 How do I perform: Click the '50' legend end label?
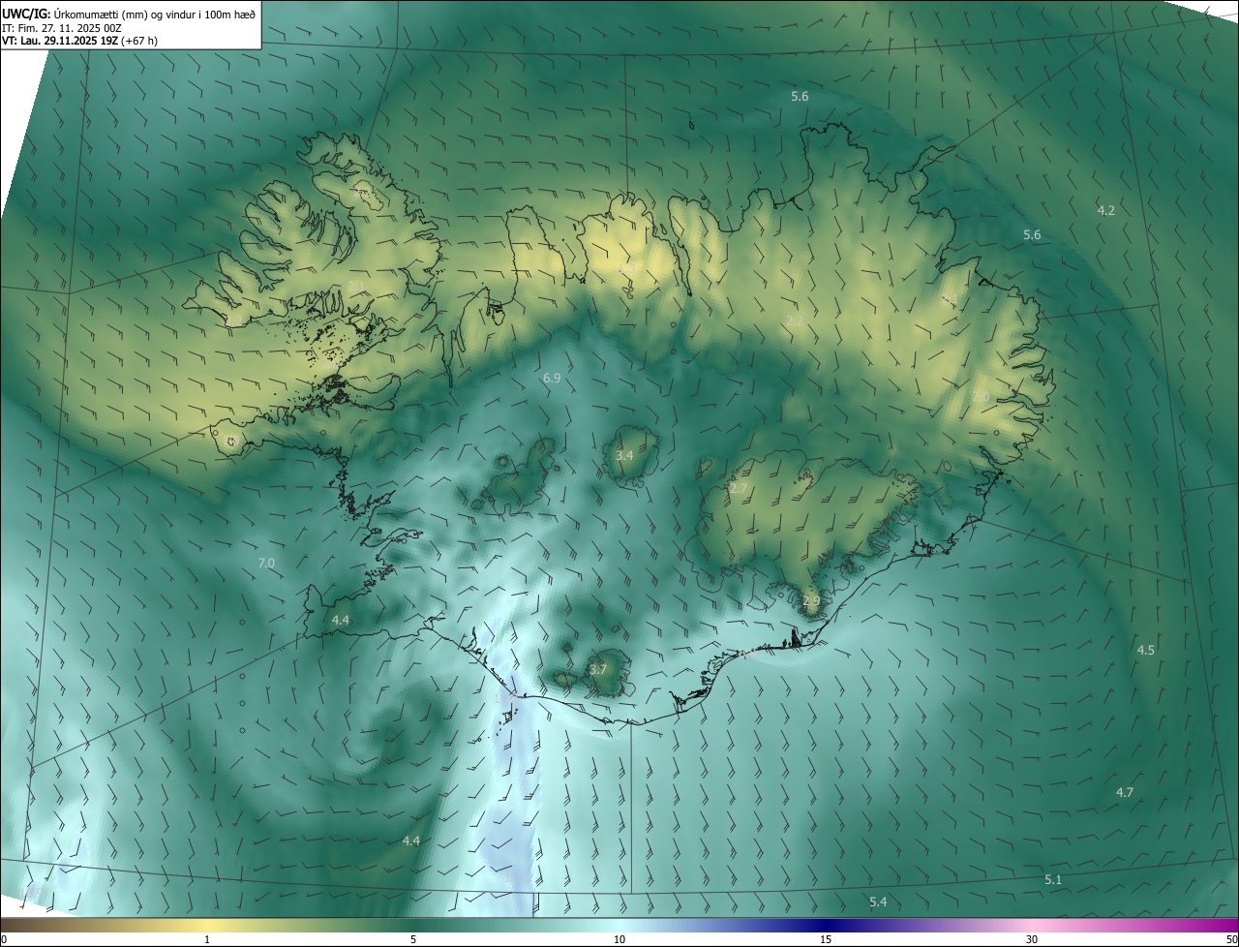(x=1231, y=939)
